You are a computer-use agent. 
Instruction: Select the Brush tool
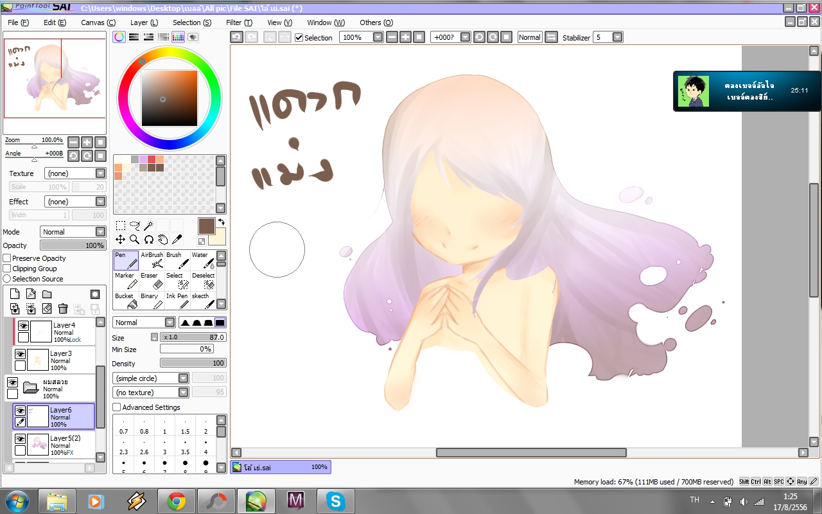click(177, 260)
